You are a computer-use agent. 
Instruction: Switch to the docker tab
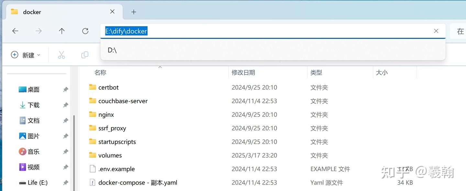pyautogui.click(x=32, y=12)
